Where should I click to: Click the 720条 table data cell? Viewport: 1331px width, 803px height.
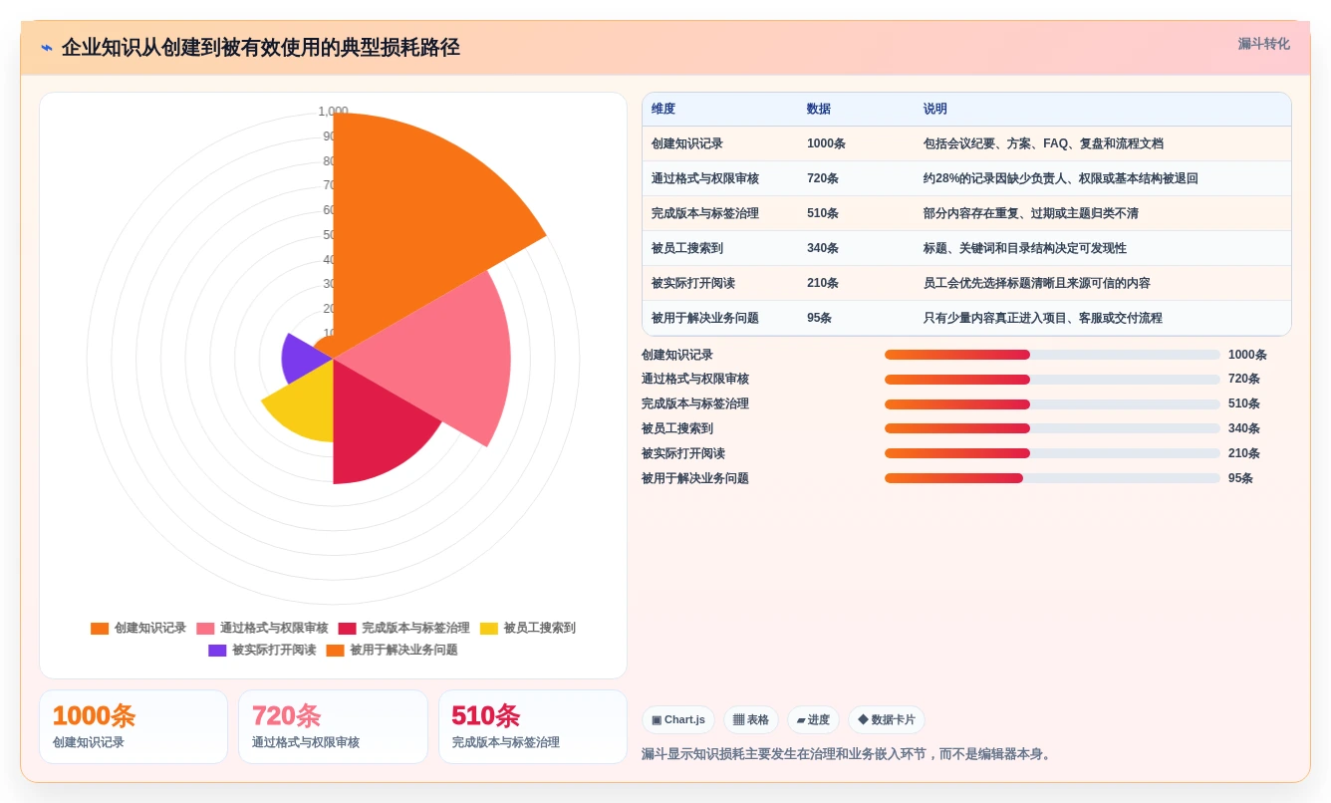tap(823, 178)
